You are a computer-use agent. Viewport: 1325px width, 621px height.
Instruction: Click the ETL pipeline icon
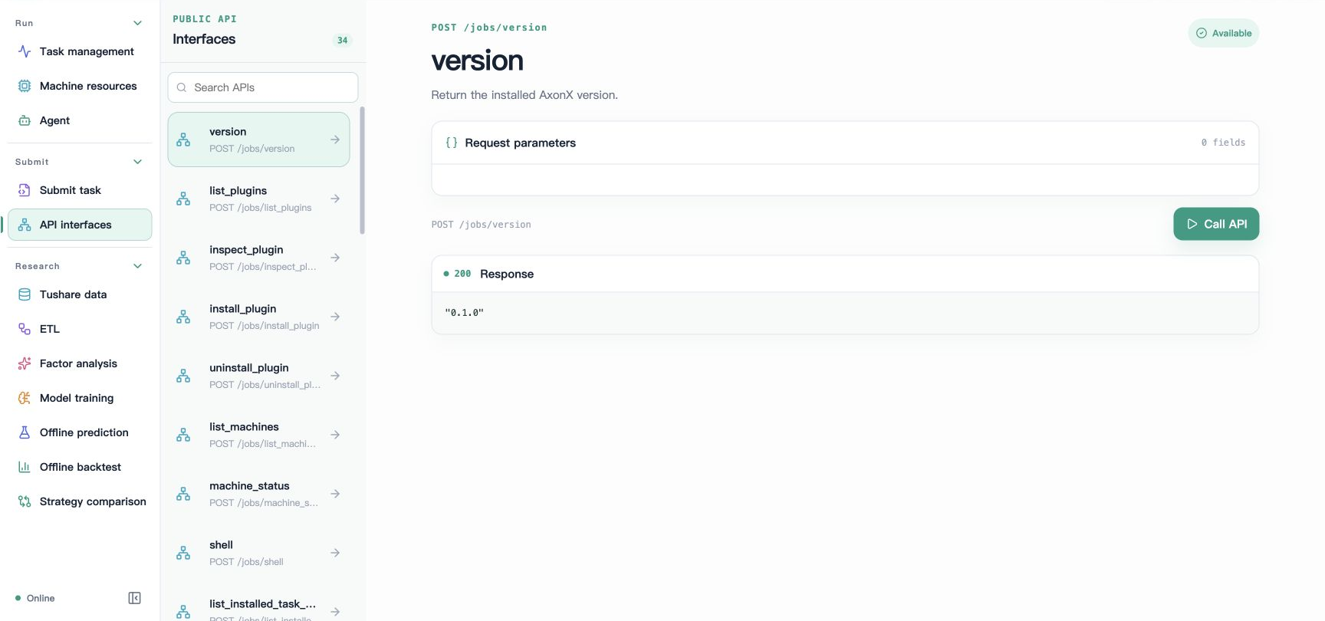pos(25,329)
